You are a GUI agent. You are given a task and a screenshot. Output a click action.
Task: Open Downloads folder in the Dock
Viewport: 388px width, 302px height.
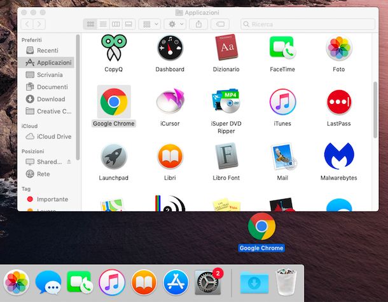(x=254, y=282)
